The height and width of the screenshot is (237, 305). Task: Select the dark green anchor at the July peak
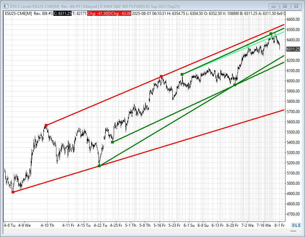pyautogui.click(x=271, y=34)
